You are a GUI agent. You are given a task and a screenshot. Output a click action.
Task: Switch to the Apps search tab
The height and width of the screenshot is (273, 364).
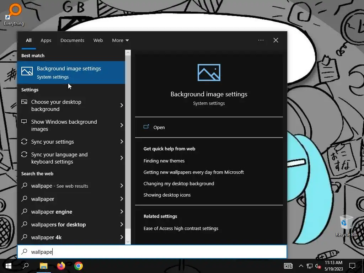(46, 41)
